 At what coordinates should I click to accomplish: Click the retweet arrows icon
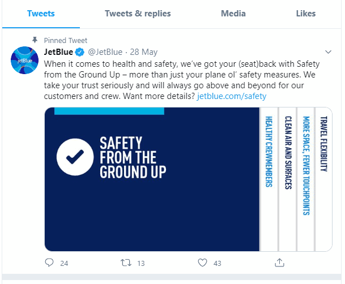coord(126,263)
